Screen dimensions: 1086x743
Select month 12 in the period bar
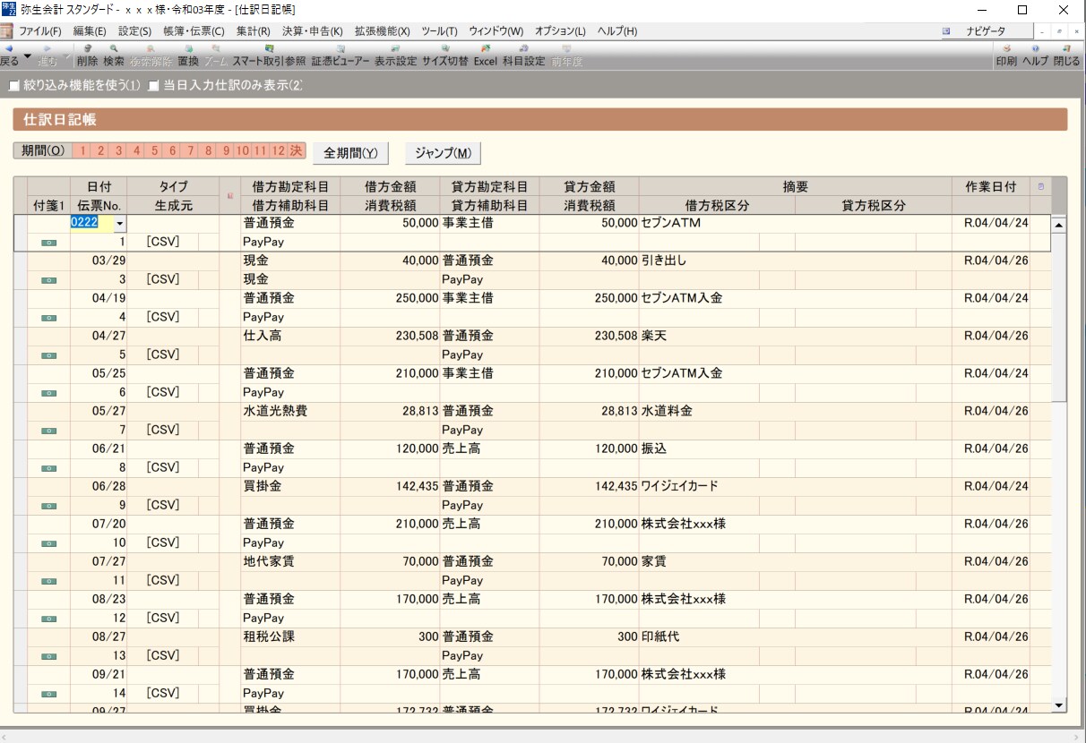(279, 150)
